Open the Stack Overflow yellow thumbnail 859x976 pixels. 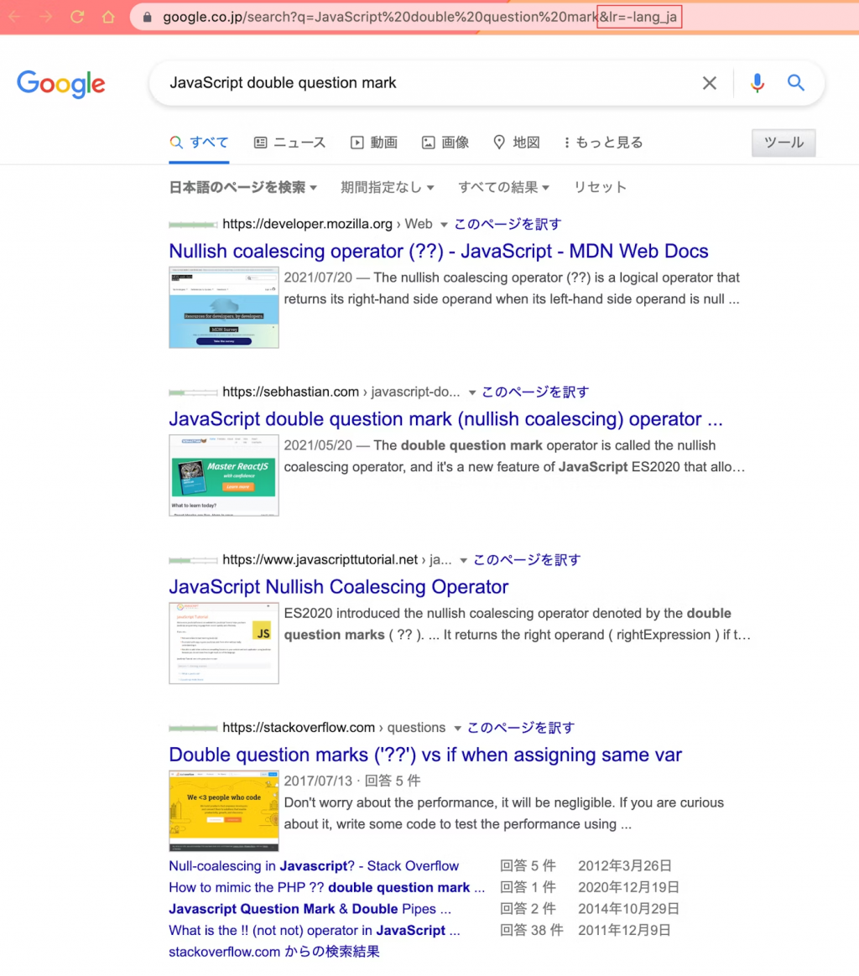(x=224, y=811)
